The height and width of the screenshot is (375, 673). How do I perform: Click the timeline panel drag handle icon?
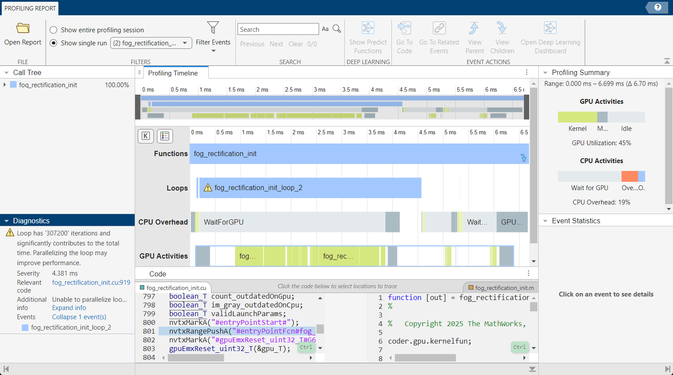(139, 72)
